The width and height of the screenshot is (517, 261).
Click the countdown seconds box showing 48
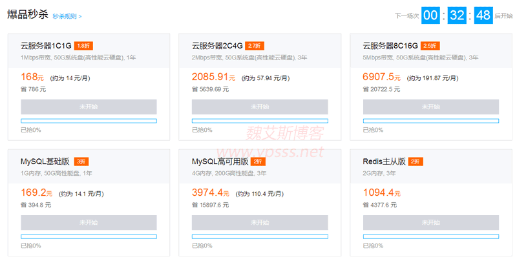click(x=483, y=16)
